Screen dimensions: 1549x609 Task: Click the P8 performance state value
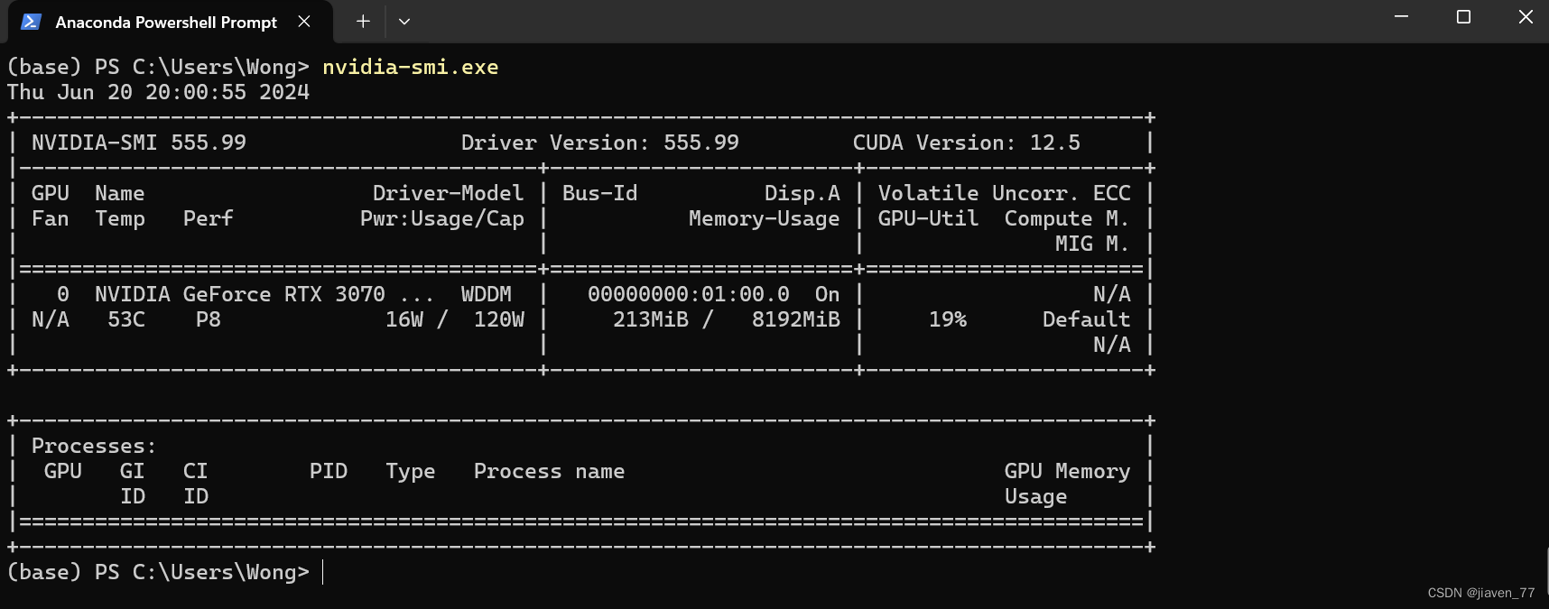[209, 319]
